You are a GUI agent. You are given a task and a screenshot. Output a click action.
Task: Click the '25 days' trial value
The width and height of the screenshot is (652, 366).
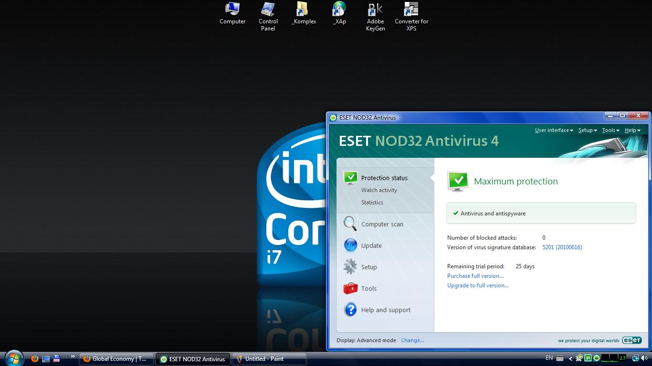pyautogui.click(x=525, y=266)
